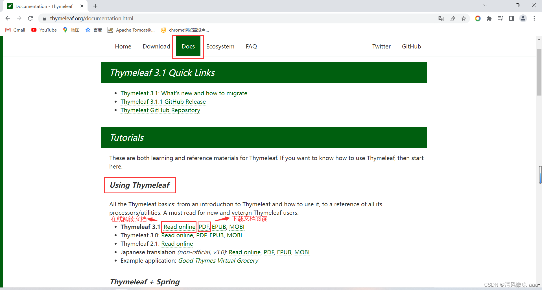542x290 pixels.
Task: Open the 地图 maps bookmark
Action: [71, 30]
